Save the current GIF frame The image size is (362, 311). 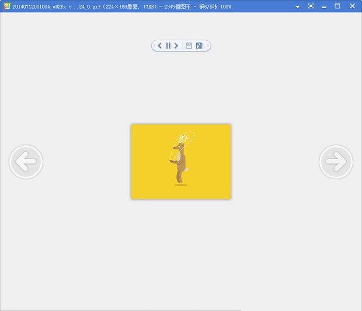(x=189, y=46)
